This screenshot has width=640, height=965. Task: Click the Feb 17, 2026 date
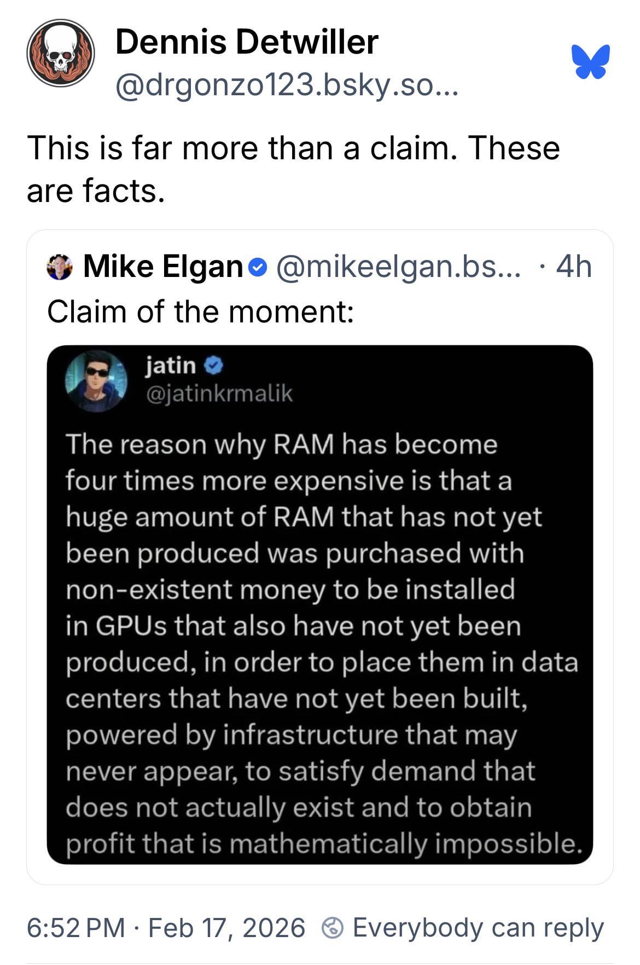(x=226, y=928)
